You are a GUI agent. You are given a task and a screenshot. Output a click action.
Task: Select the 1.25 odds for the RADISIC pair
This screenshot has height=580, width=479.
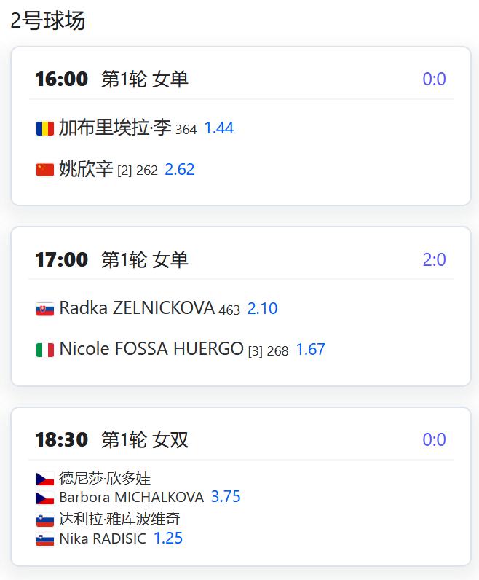tap(168, 538)
